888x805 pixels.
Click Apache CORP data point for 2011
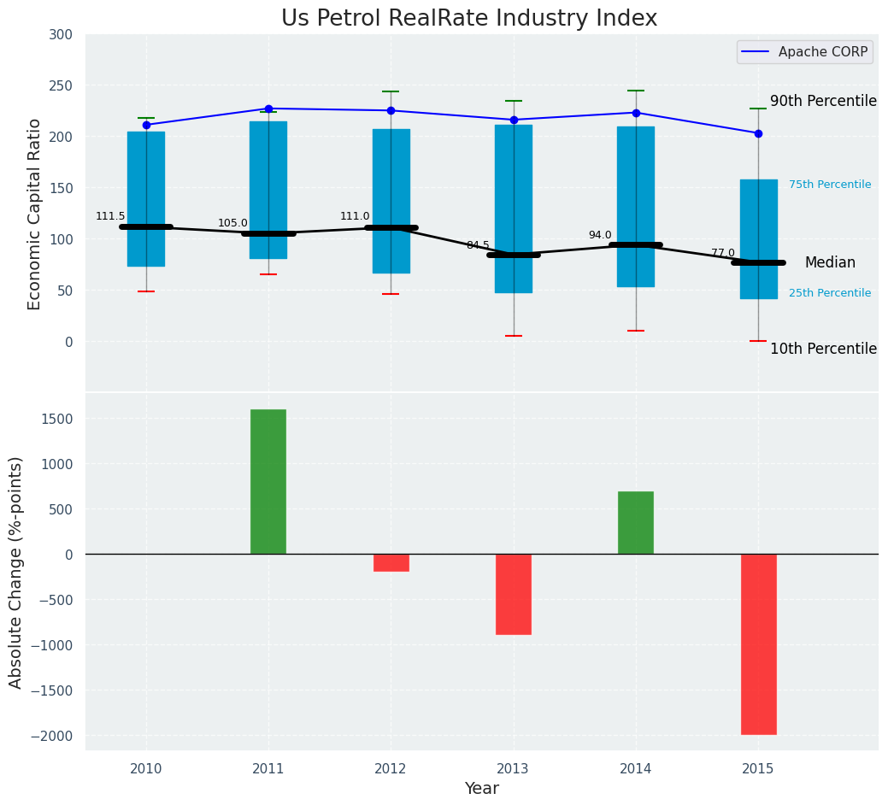268,109
